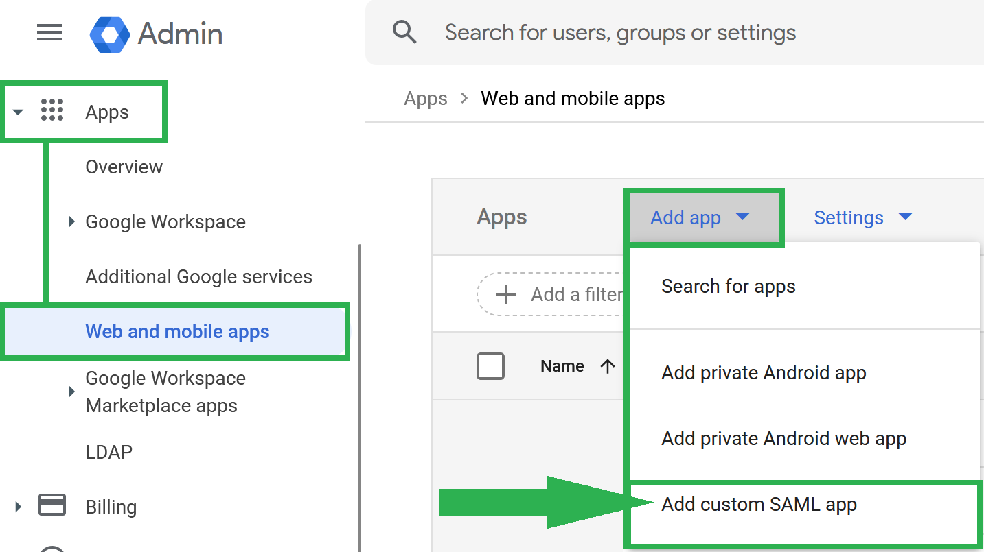The height and width of the screenshot is (552, 984).
Task: Click the Apps breadcrumb link
Action: click(x=426, y=99)
